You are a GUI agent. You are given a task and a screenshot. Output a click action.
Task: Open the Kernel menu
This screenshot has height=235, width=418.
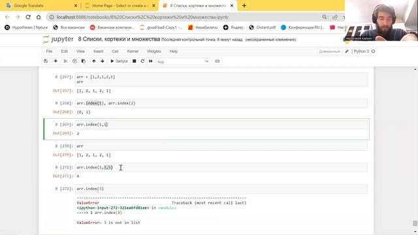tap(133, 52)
